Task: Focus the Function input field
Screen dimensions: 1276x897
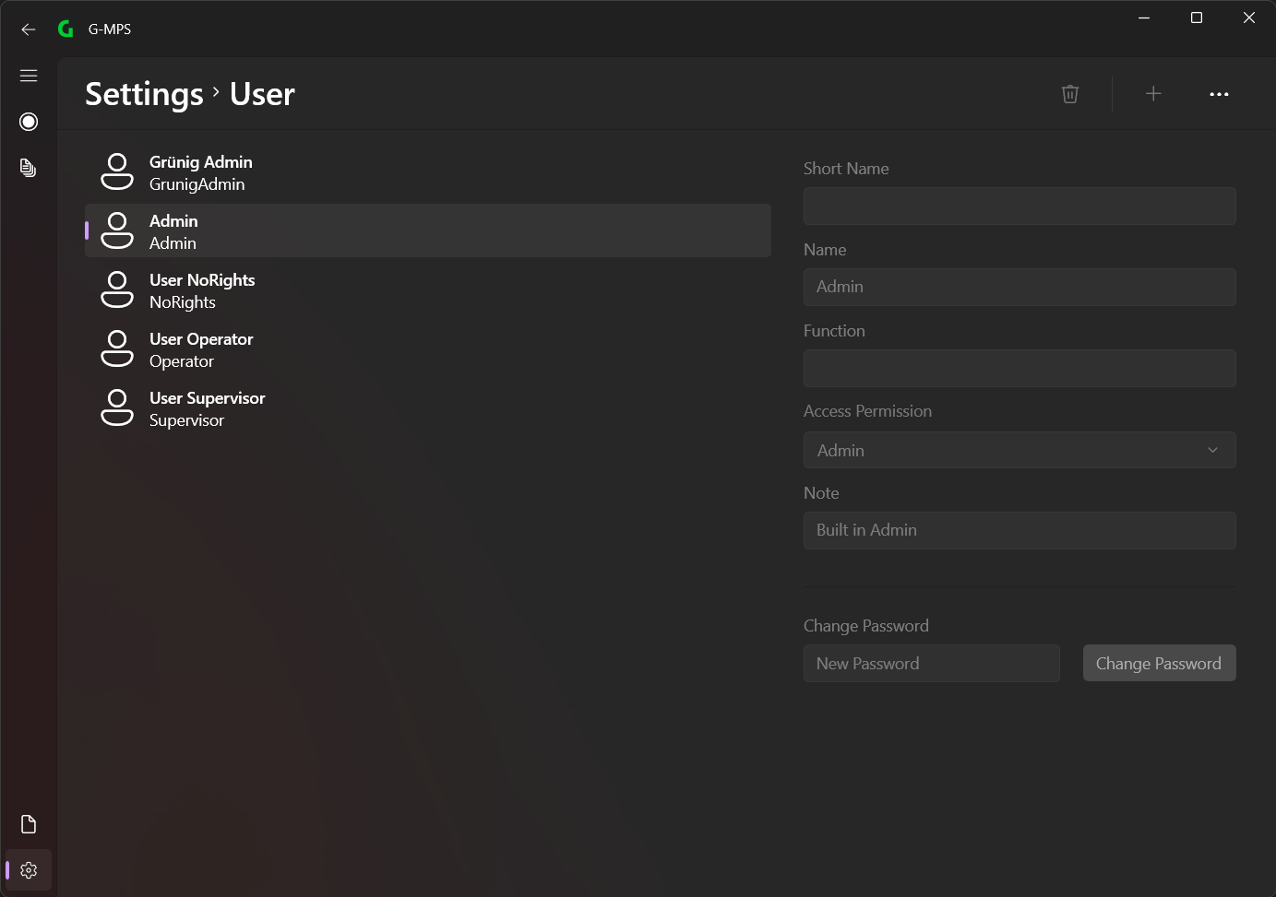Action: pos(1020,368)
